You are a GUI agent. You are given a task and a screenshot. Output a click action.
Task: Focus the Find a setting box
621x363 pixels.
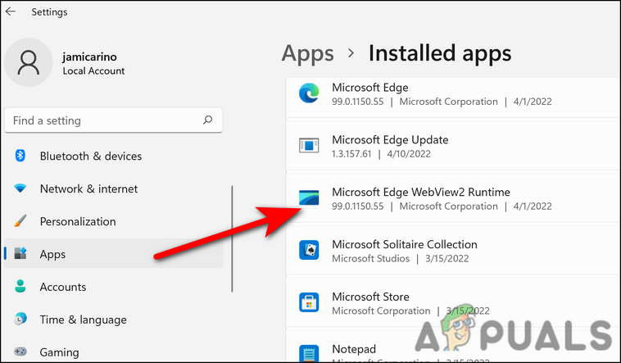point(113,120)
